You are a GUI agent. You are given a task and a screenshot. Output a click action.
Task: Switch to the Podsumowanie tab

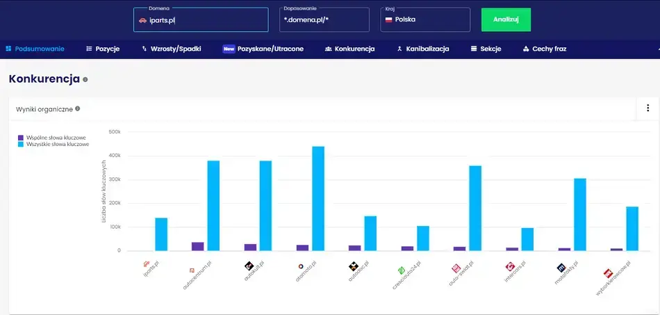(35, 49)
